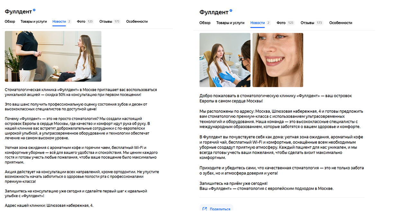Image resolution: width=405 pixels, height=211 pixels.
Task: Go to Особенности tab in right panel
Action: coord(341,23)
